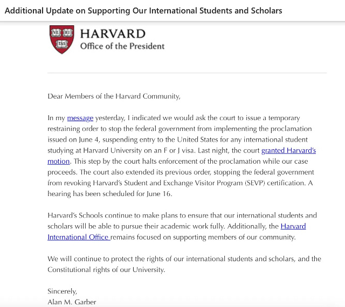Click the HARVARD wordmark text
This screenshot has width=345, height=307.
coord(113,34)
